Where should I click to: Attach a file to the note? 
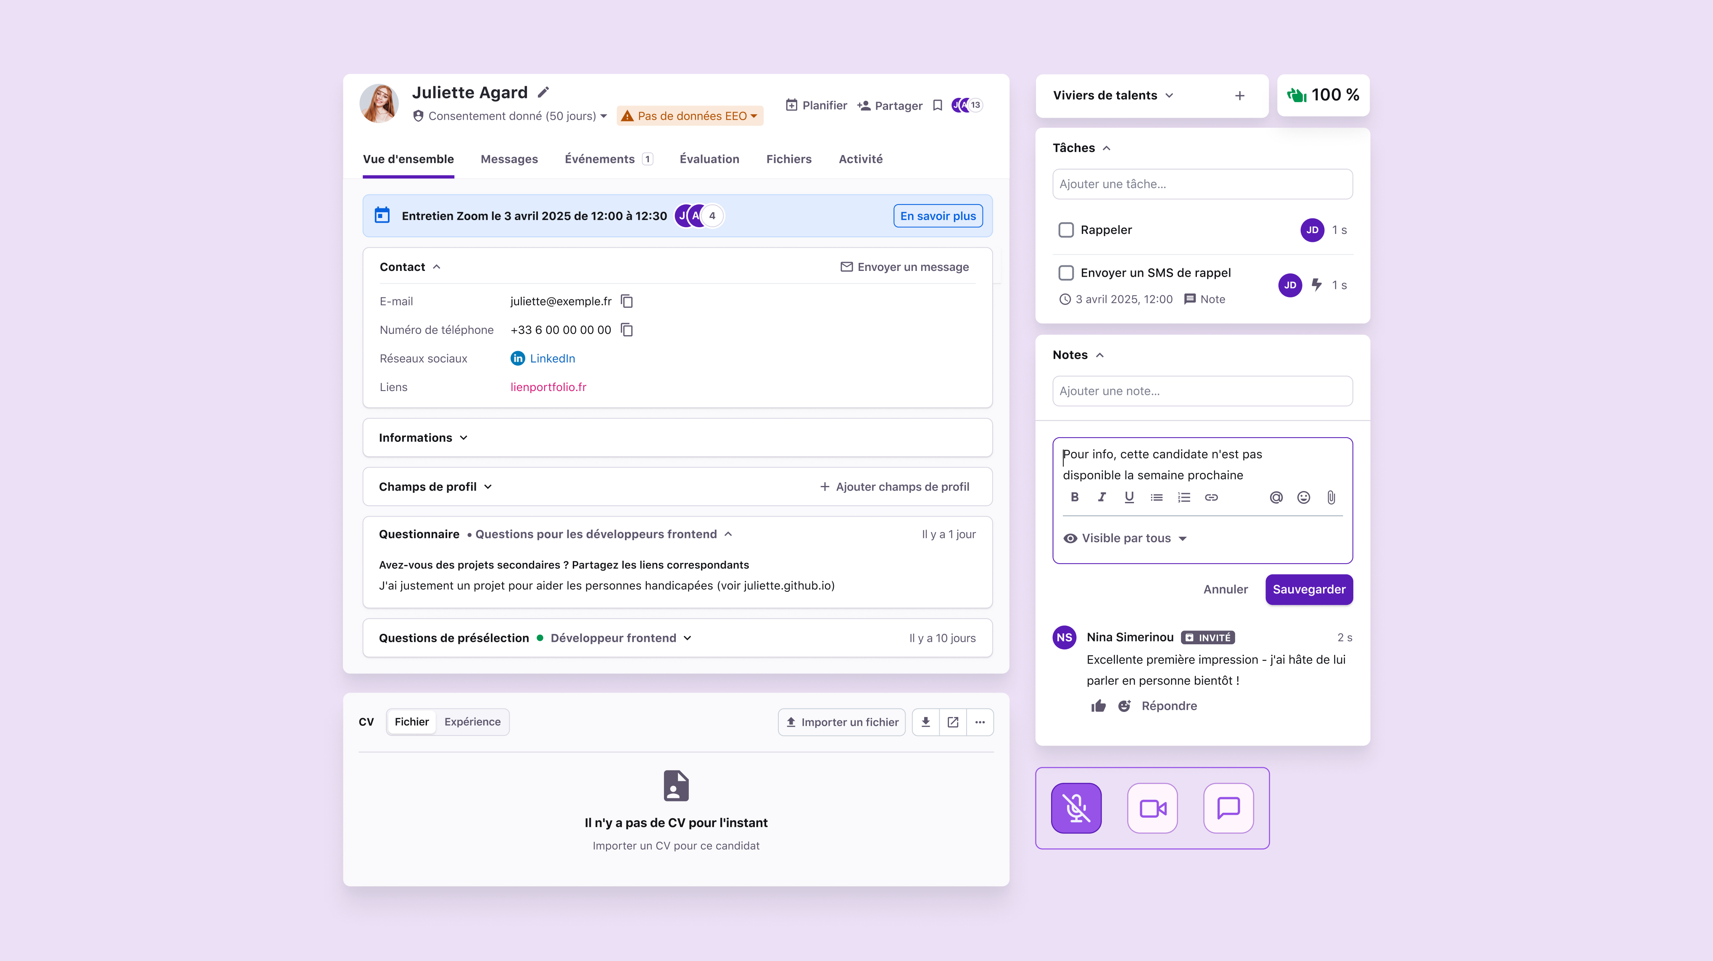(x=1331, y=497)
